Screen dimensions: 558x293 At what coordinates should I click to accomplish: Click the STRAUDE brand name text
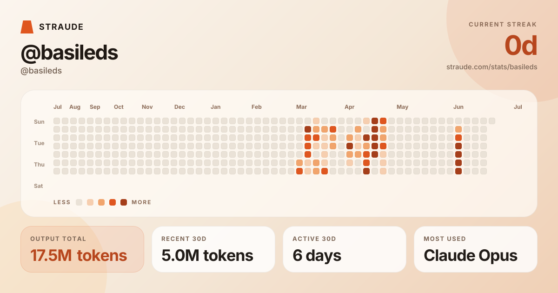click(x=61, y=27)
